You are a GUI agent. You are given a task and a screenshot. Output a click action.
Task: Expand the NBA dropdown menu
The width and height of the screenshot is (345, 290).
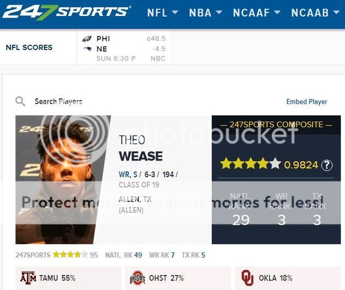pos(205,12)
